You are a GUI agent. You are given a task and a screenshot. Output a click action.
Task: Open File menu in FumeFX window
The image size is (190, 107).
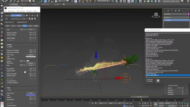coord(6,11)
